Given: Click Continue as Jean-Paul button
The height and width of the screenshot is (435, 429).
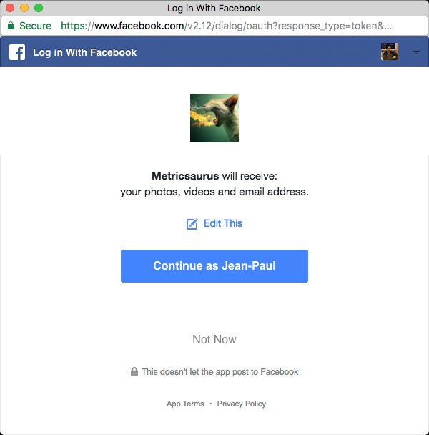Looking at the screenshot, I should (214, 266).
